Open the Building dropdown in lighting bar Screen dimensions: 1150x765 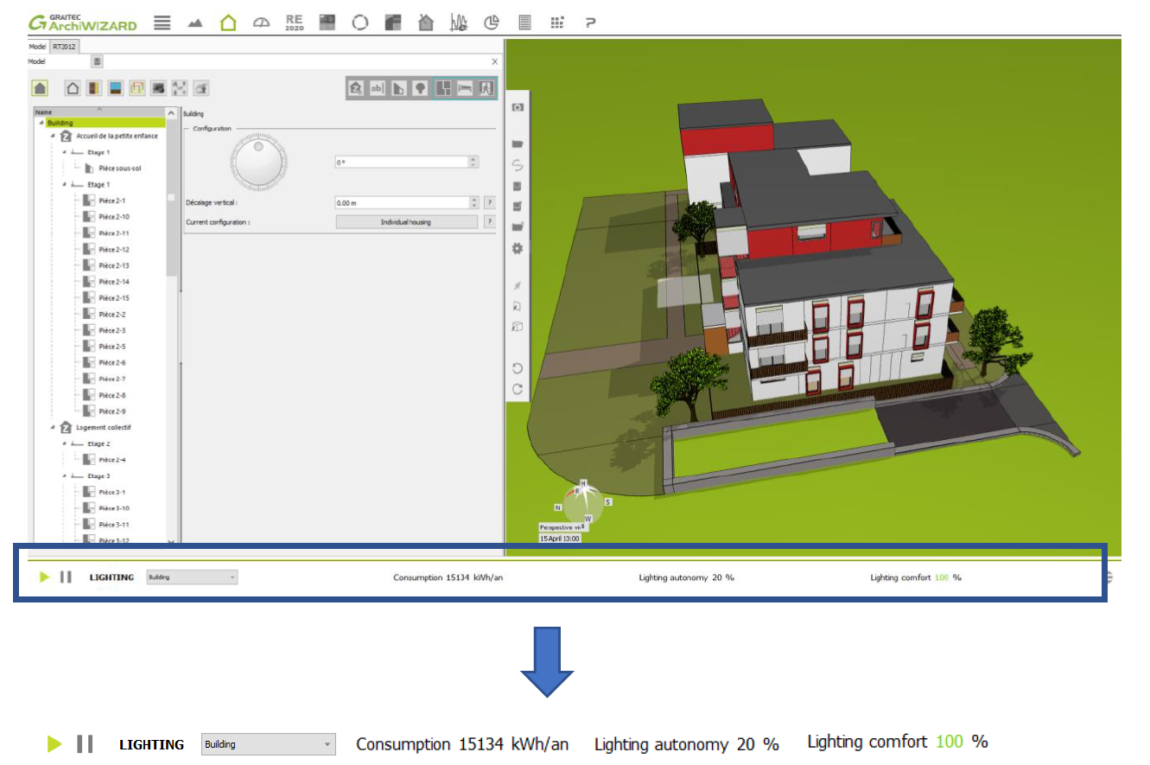[x=192, y=577]
